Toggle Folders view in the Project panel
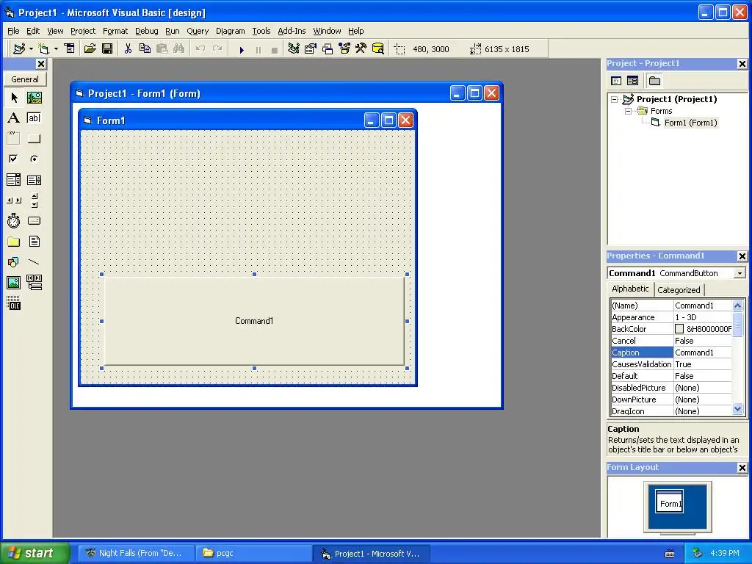Image resolution: width=752 pixels, height=564 pixels. [654, 81]
